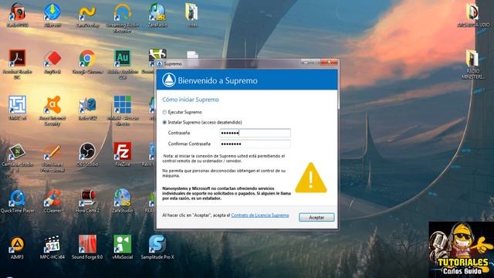The image size is (494, 278).
Task: Open the CCleaner desktop shortcut
Action: [x=52, y=201]
